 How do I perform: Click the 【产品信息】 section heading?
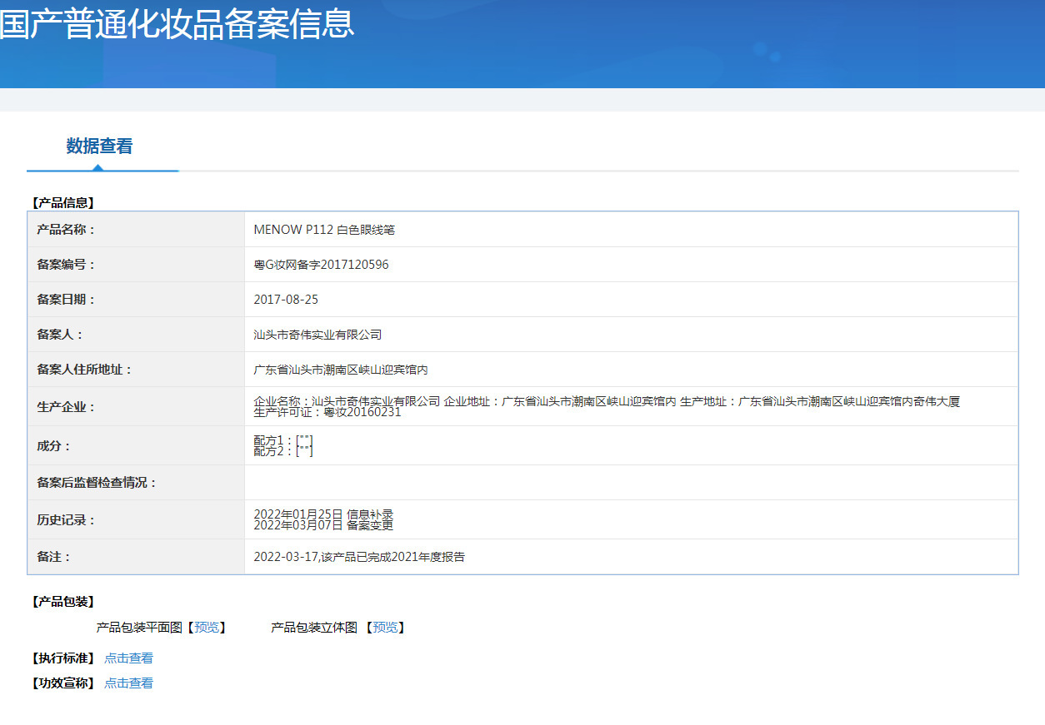point(63,202)
